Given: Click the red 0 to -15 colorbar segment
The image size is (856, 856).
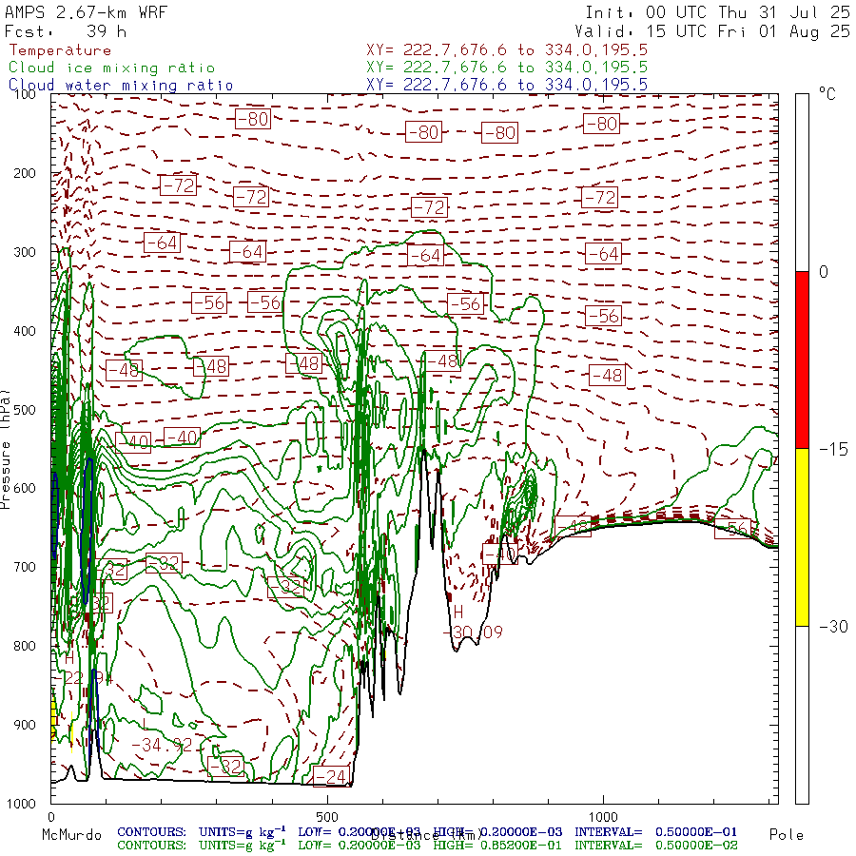Looking at the screenshot, I should [802, 360].
